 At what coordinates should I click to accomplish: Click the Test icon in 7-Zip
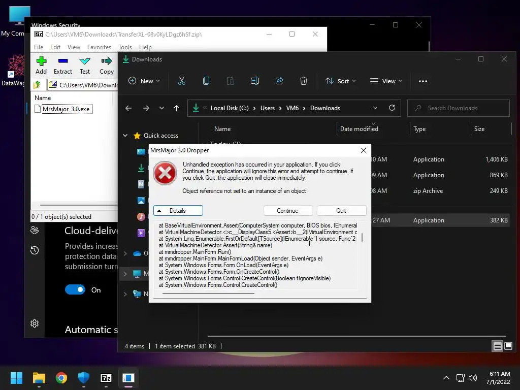(x=85, y=61)
